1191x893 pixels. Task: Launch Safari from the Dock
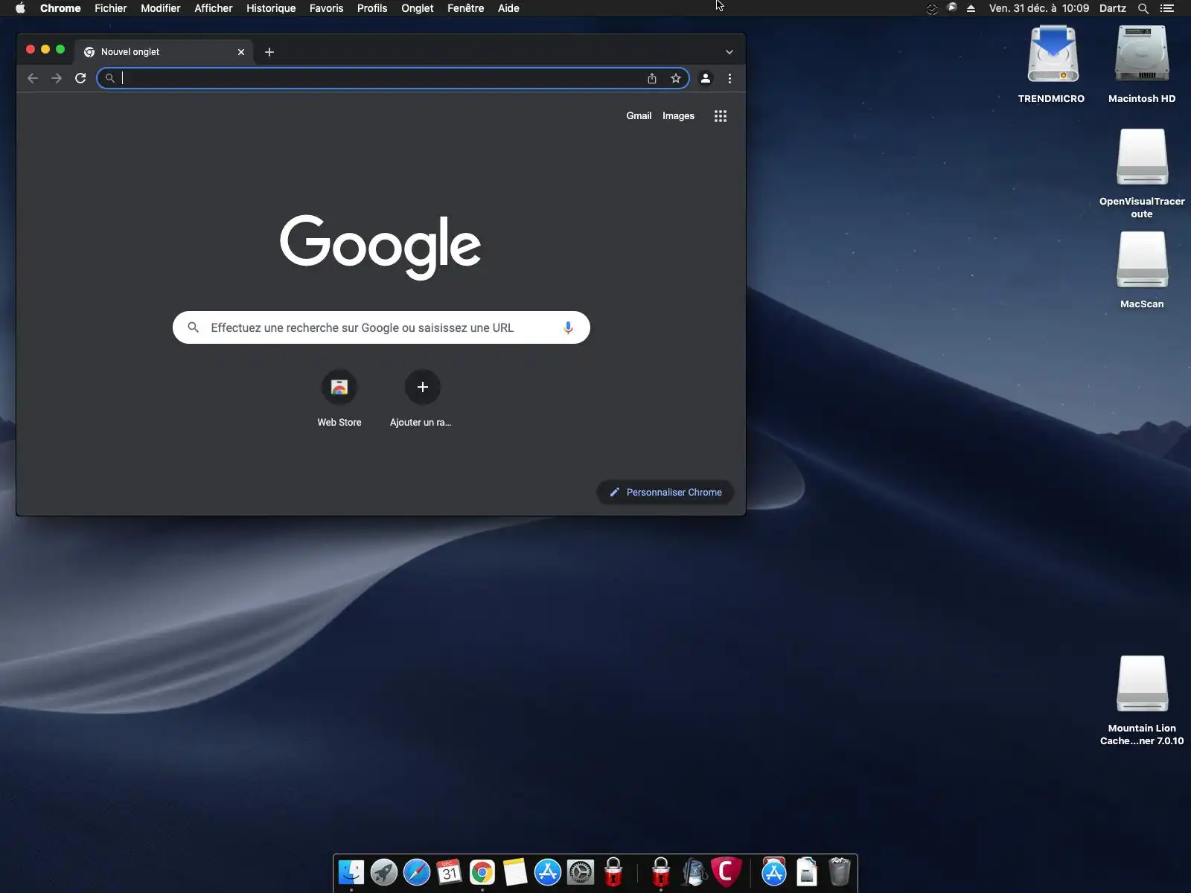point(417,872)
